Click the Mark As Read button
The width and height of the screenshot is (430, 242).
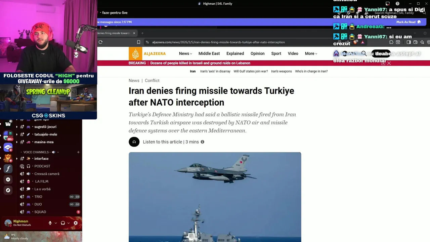(408, 22)
